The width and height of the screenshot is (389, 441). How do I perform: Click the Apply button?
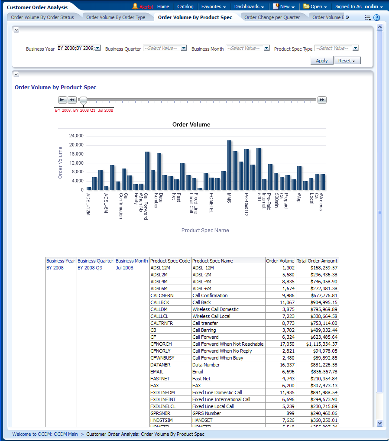[322, 61]
